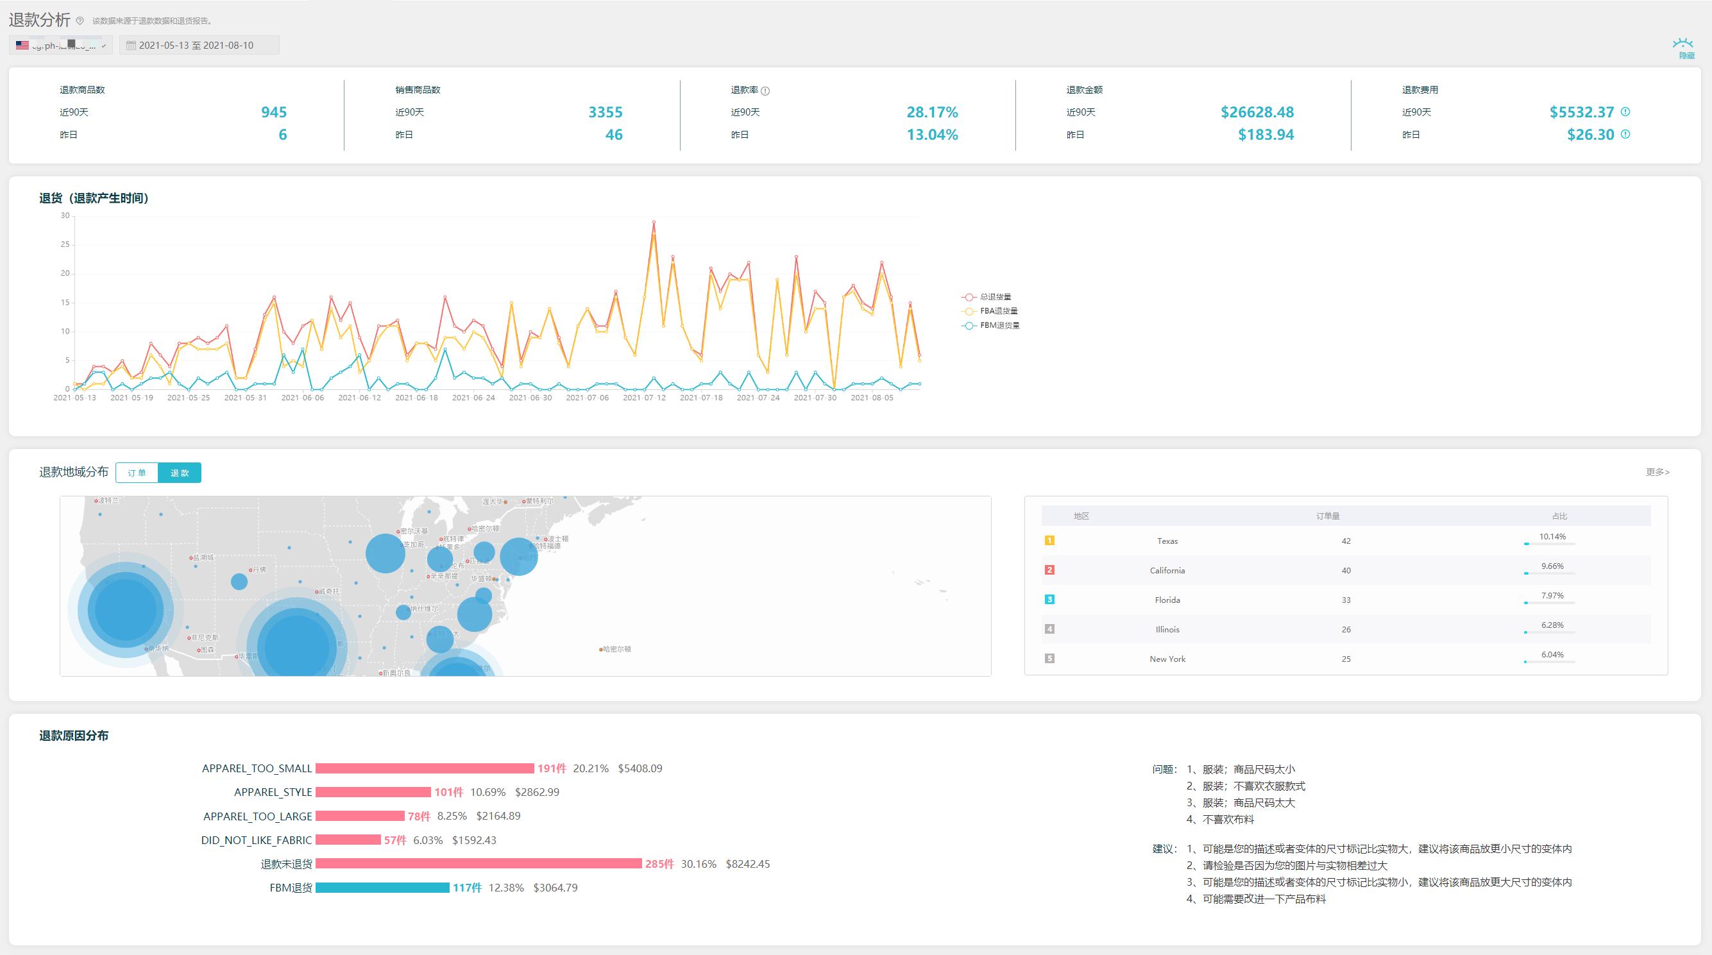Toggle FBM退货量 series in chart legend
This screenshot has width=1712, height=955.
tap(990, 325)
